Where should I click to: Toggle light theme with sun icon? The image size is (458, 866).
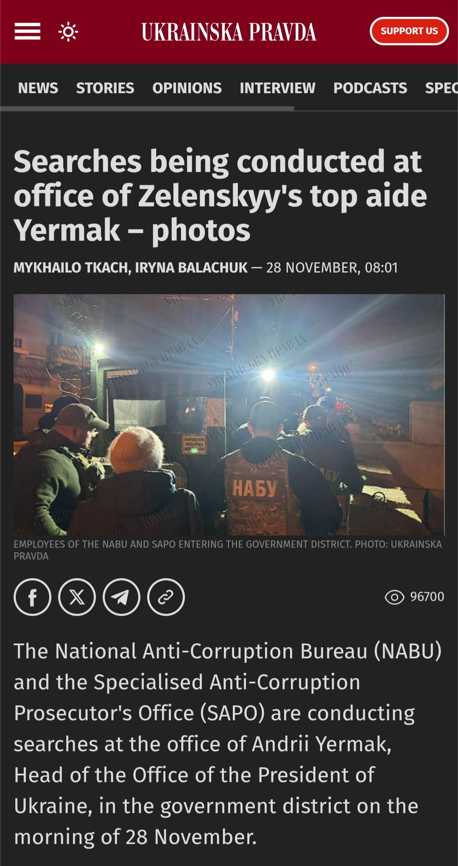coord(68,32)
